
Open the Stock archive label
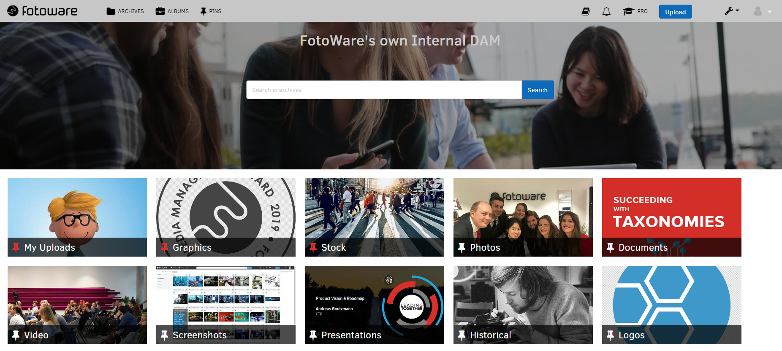[334, 248]
